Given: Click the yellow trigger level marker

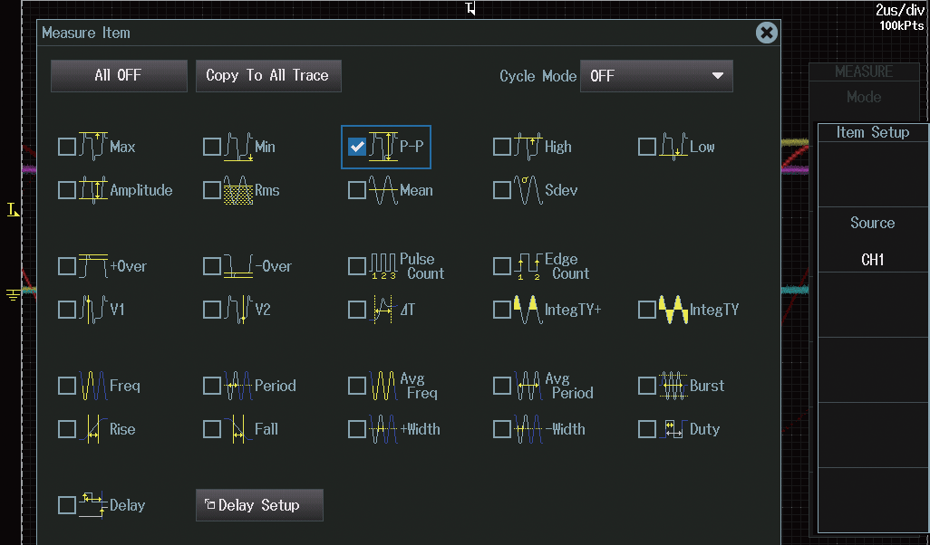Looking at the screenshot, I should [x=13, y=210].
